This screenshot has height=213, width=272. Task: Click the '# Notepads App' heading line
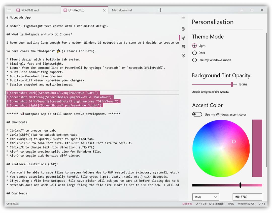tap(18, 18)
